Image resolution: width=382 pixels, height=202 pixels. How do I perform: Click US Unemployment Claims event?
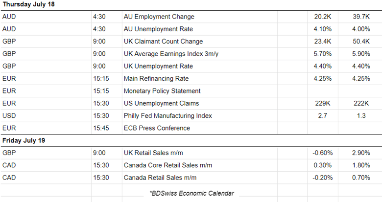[161, 103]
